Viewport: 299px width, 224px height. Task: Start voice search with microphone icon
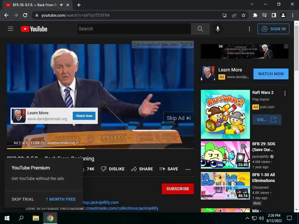(218, 29)
